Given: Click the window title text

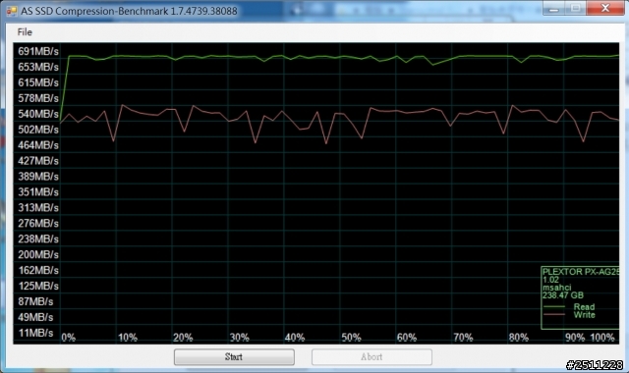Looking at the screenshot, I should coord(129,11).
